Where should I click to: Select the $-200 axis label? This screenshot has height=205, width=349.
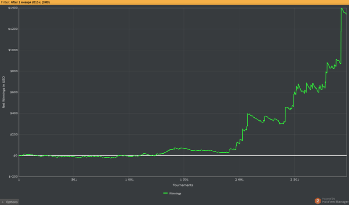tap(13, 177)
